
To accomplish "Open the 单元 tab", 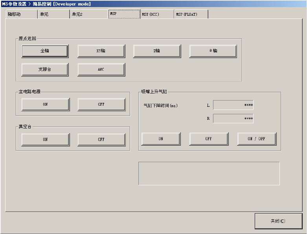I will (53, 14).
